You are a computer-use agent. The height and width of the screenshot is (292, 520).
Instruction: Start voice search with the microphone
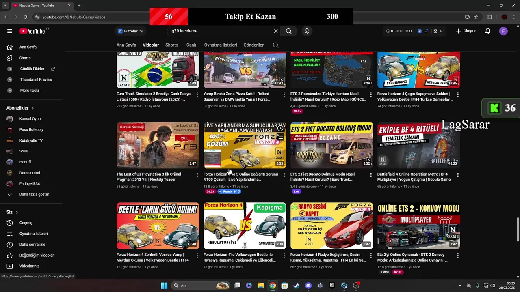[x=307, y=31]
